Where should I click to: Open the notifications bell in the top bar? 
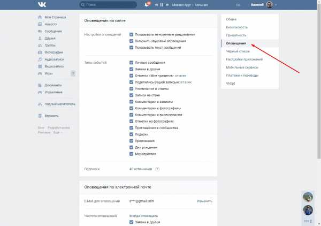pyautogui.click(x=147, y=5)
